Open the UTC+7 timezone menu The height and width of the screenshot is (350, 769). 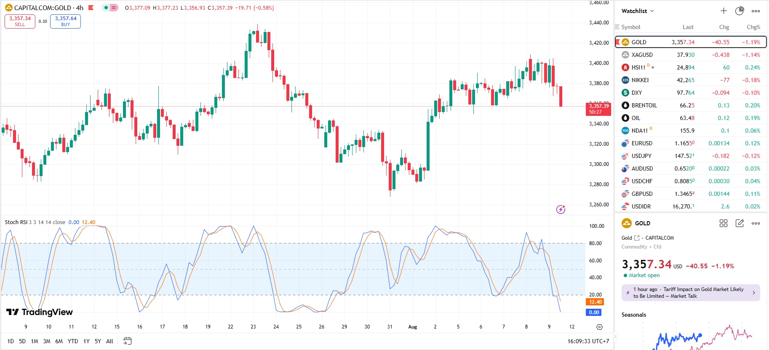588,341
